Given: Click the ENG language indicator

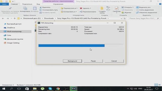Looking at the screenshot, I should click(140, 89).
